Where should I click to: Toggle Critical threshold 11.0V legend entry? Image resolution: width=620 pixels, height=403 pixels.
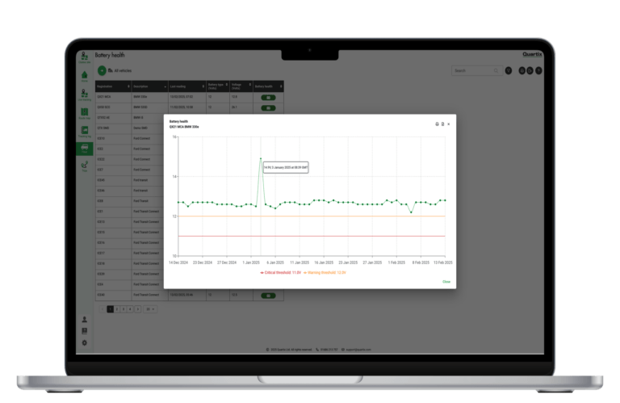coord(280,272)
